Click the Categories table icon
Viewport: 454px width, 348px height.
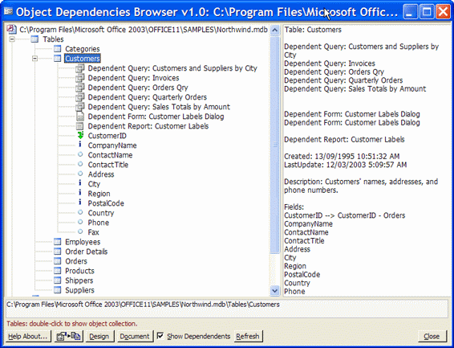[x=58, y=49]
